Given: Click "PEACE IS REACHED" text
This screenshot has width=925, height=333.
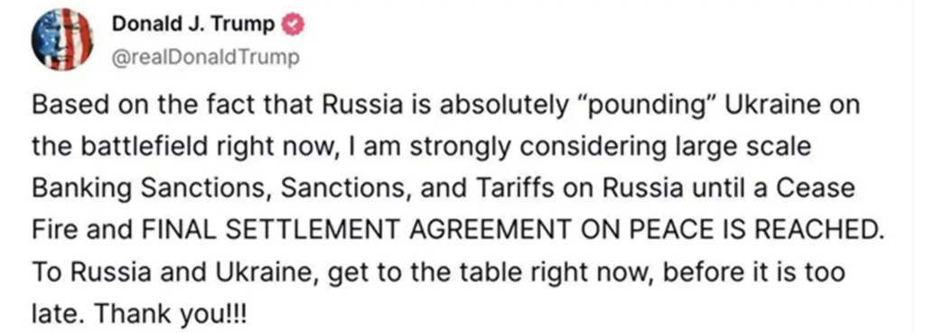Looking at the screenshot, I should point(748,230).
